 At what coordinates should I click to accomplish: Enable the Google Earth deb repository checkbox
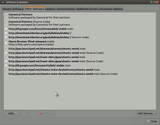point(6,65)
